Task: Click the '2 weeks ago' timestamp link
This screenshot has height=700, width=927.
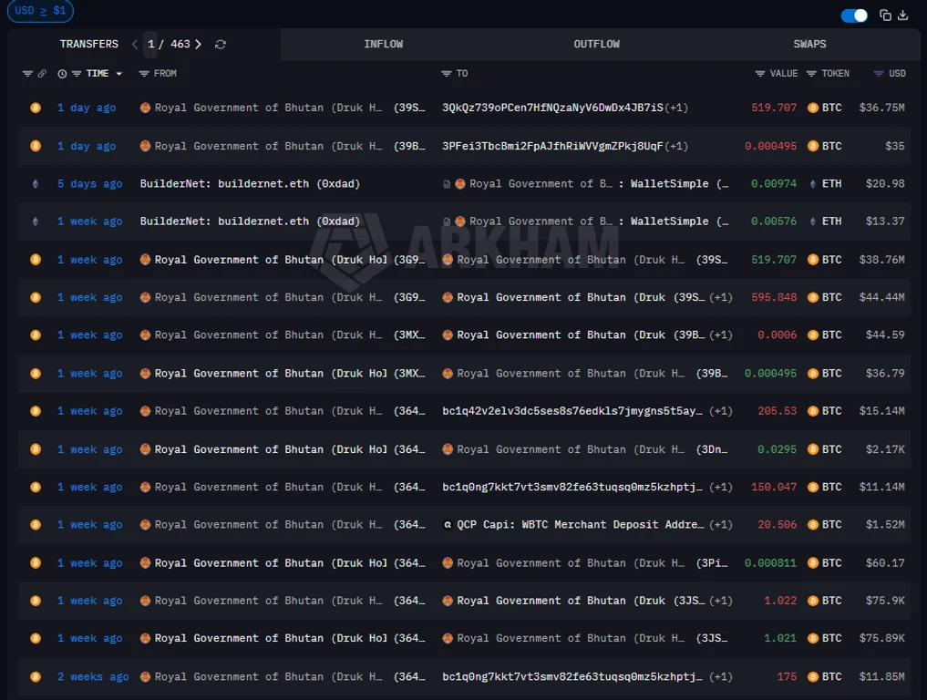Action: point(93,676)
